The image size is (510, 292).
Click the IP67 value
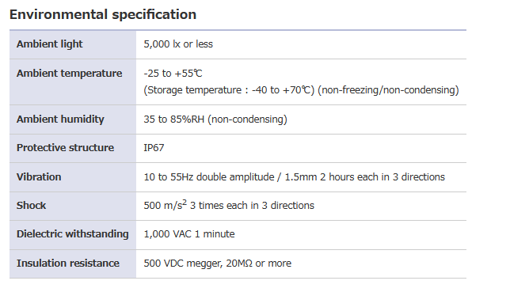point(154,148)
